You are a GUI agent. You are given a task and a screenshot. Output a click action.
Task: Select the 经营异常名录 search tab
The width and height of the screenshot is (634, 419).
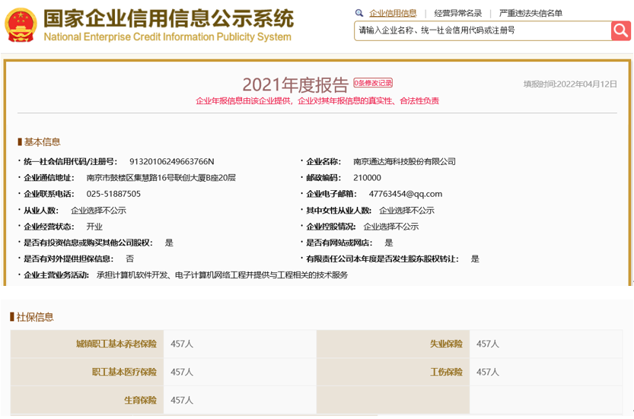click(x=457, y=14)
